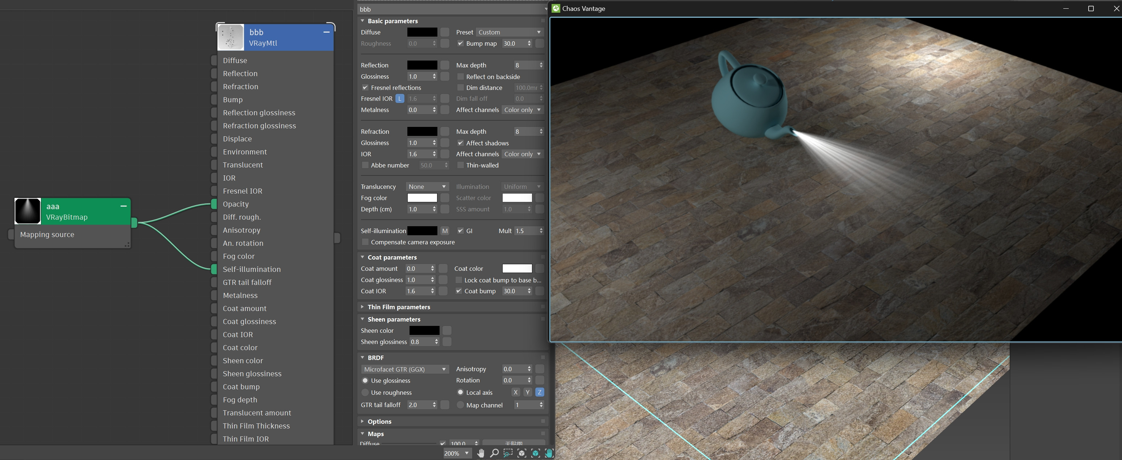Select the Z local axis button
The image size is (1122, 460).
point(540,392)
